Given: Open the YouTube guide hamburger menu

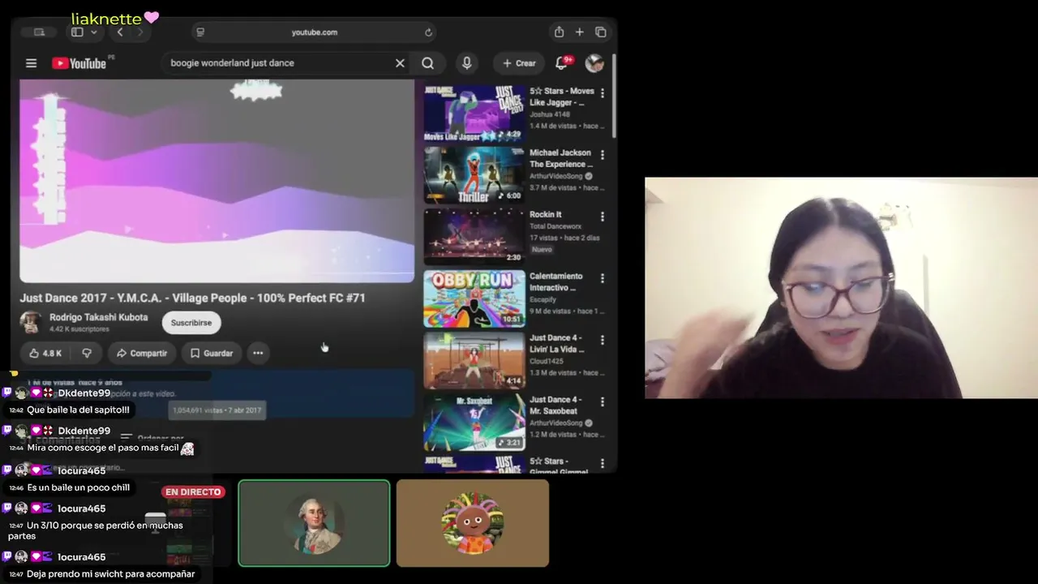Looking at the screenshot, I should tap(31, 63).
